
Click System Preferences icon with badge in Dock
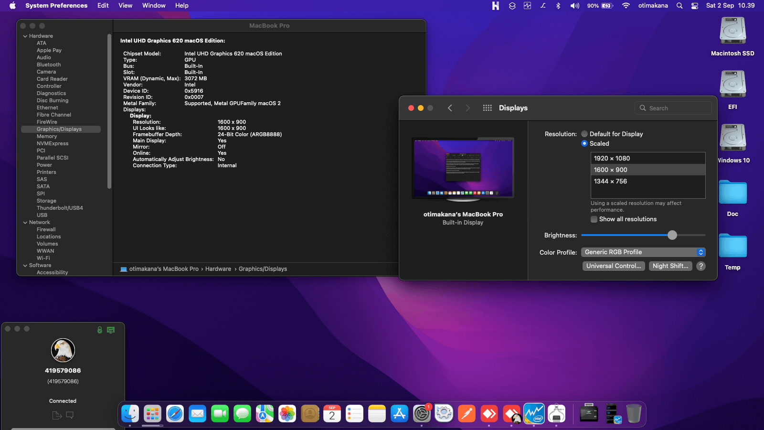pyautogui.click(x=422, y=414)
